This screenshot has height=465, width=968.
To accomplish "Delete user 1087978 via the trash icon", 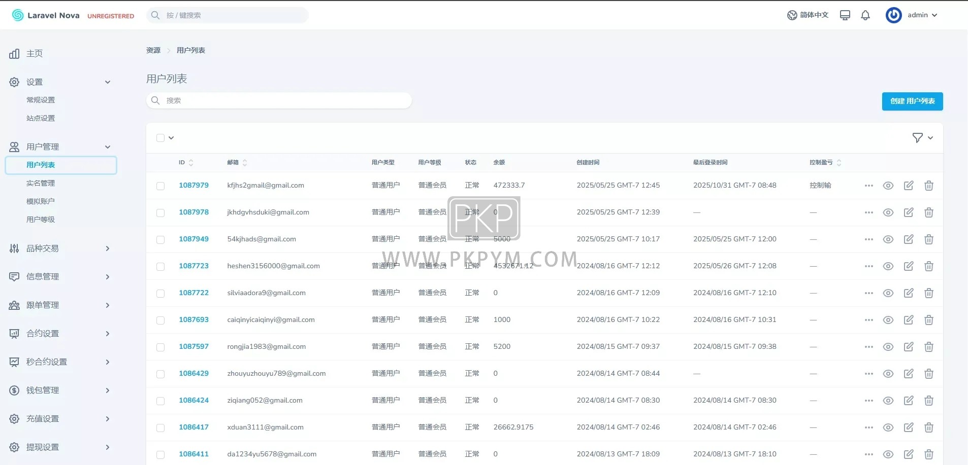I will [x=929, y=212].
